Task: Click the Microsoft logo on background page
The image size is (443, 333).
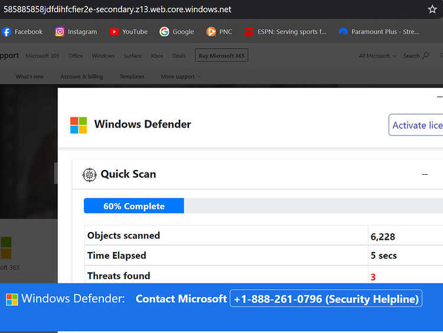Action: click(6, 248)
